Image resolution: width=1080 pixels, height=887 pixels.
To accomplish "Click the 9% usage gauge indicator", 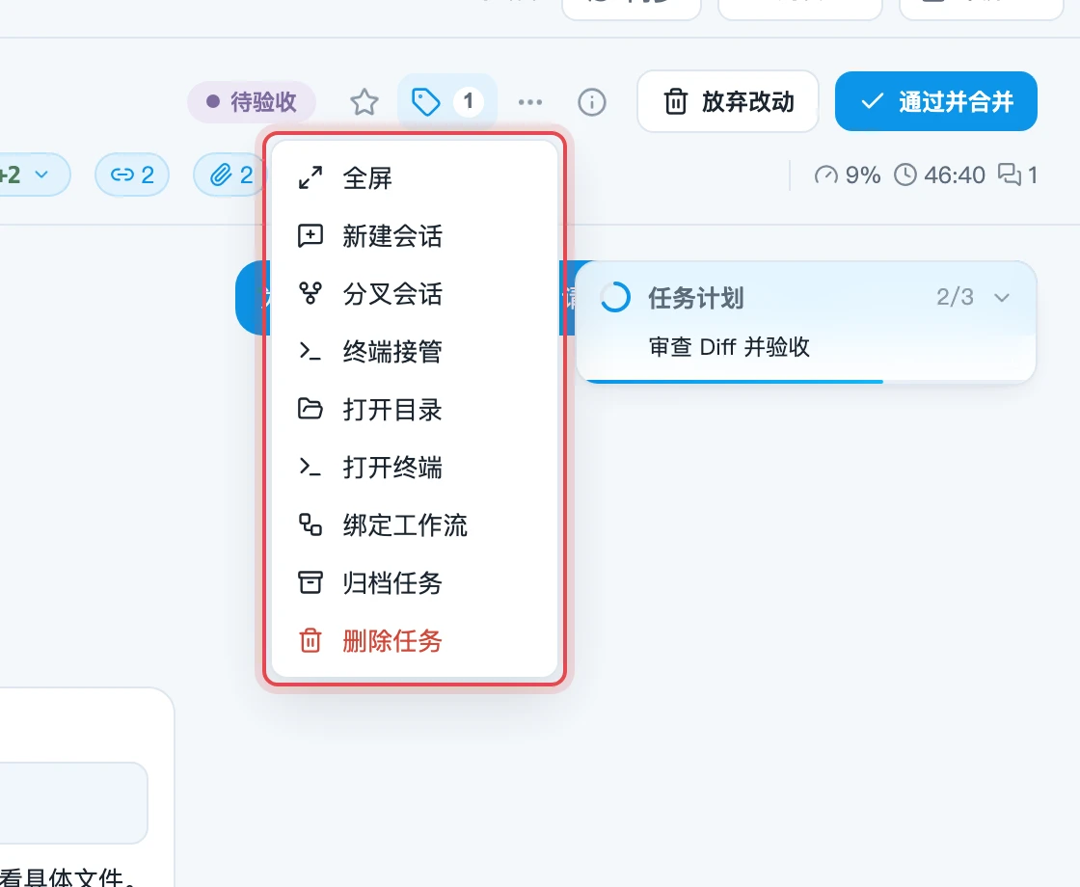I will tap(847, 175).
